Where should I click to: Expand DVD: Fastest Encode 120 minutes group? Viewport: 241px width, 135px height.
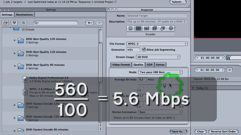[15, 105]
